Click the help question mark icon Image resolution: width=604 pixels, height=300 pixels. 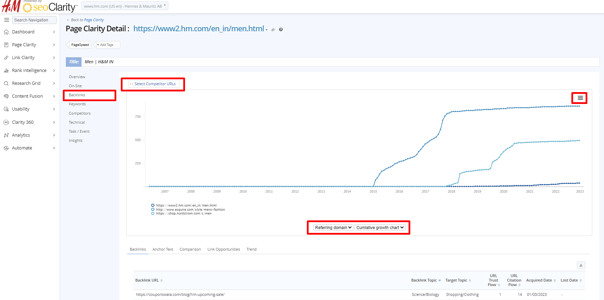(281, 30)
